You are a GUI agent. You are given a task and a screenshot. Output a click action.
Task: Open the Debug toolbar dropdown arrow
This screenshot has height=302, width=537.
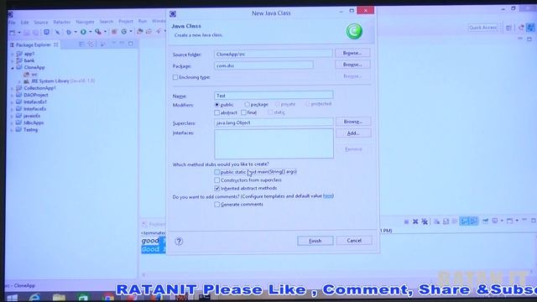[x=76, y=32]
